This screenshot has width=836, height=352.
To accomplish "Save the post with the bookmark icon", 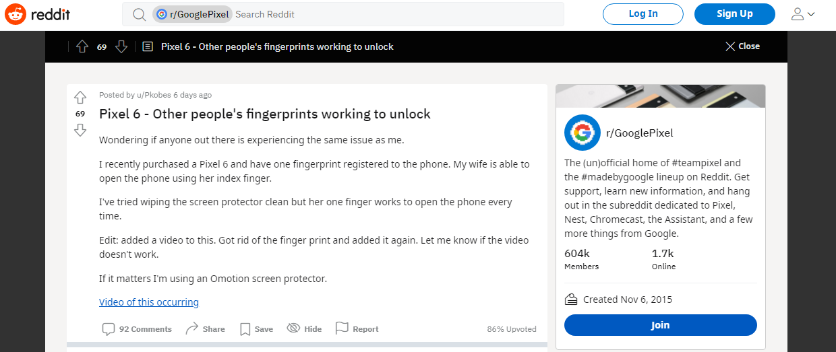I will tap(256, 328).
